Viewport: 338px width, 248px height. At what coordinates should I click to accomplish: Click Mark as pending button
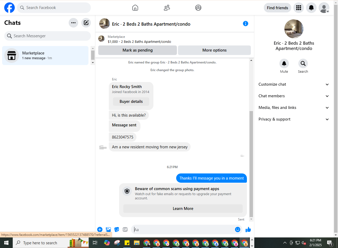click(x=138, y=50)
